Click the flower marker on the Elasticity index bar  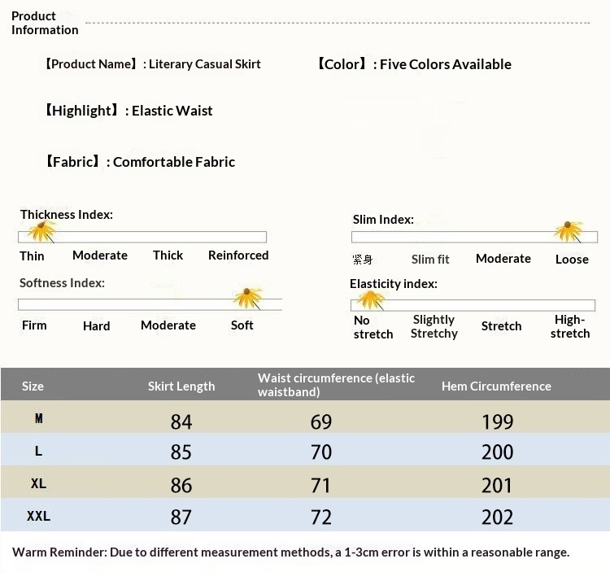click(x=371, y=300)
